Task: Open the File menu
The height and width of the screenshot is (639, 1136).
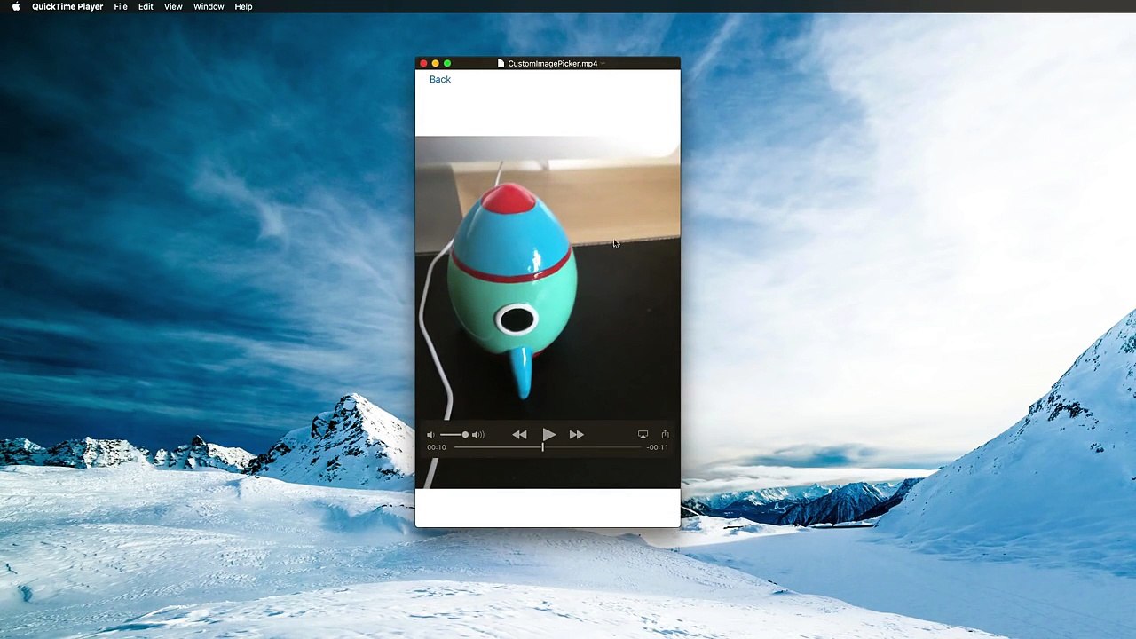Action: click(121, 7)
